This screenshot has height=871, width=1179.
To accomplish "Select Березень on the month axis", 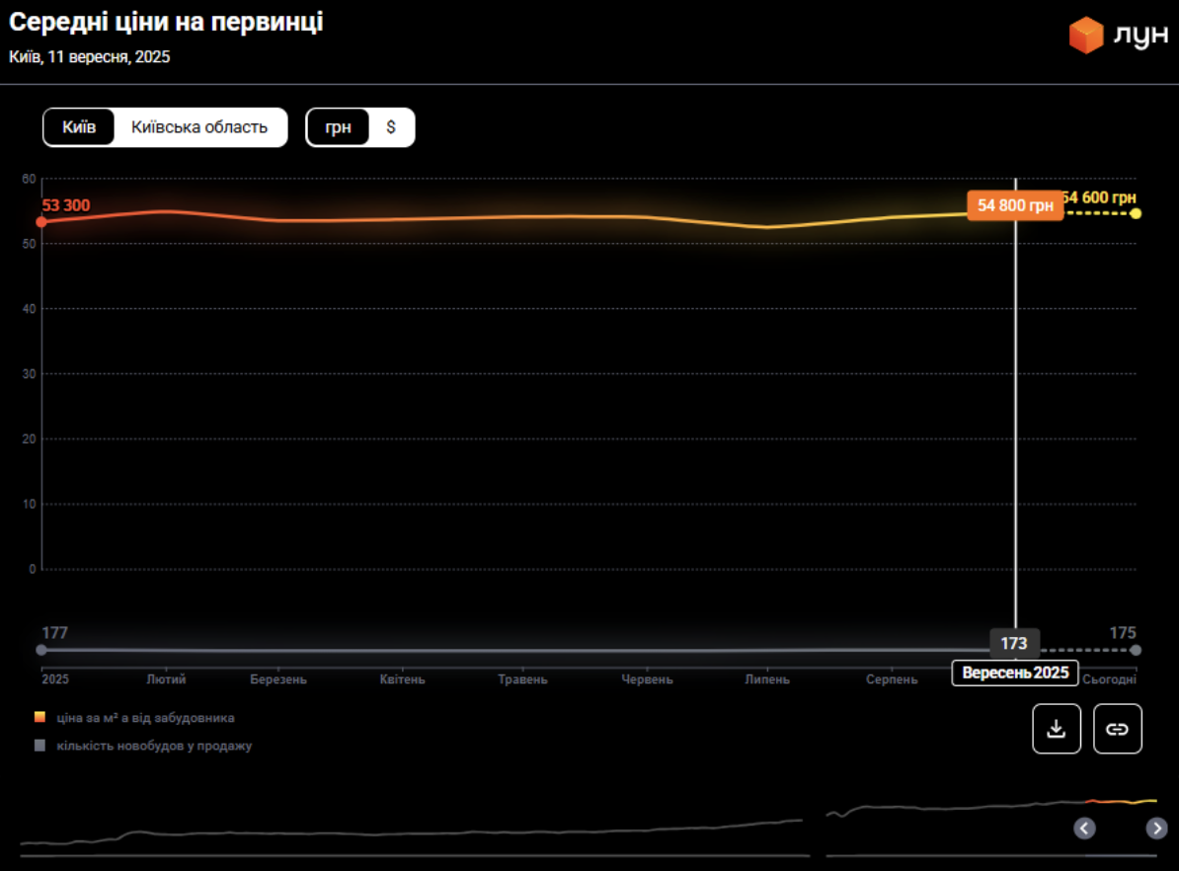I will [278, 679].
